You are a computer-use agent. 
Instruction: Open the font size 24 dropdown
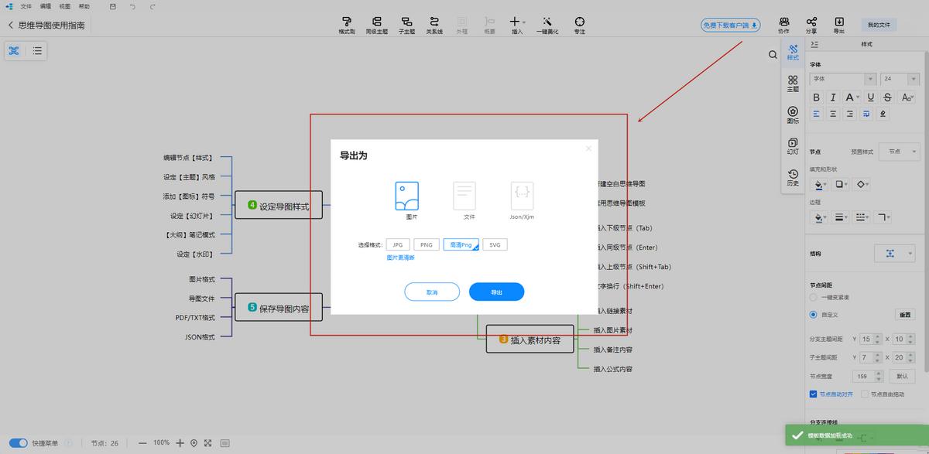tap(900, 79)
